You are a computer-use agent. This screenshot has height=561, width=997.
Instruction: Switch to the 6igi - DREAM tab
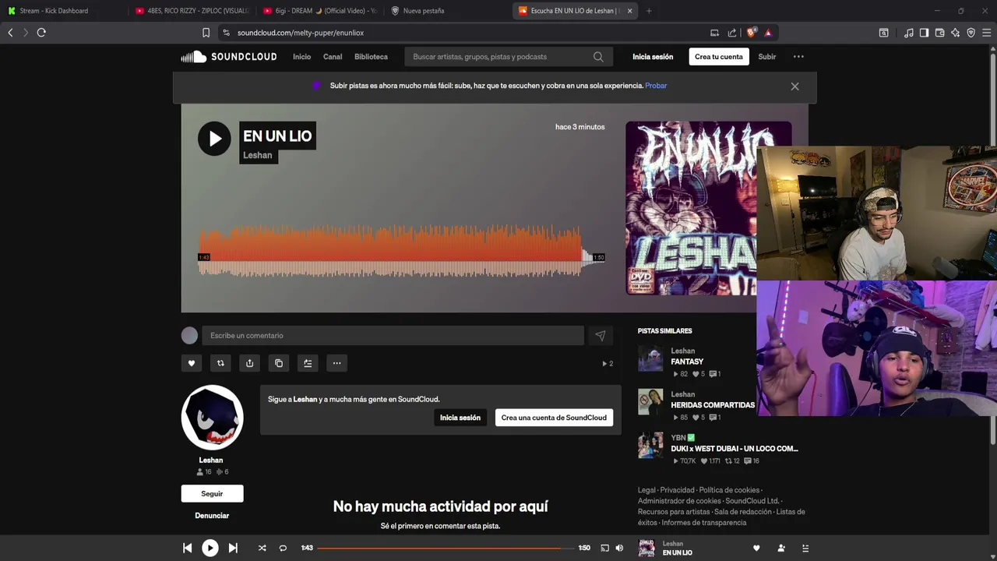tap(319, 11)
